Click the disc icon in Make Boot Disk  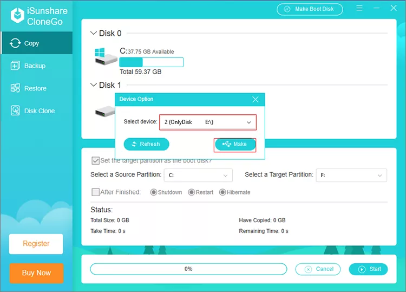click(287, 9)
